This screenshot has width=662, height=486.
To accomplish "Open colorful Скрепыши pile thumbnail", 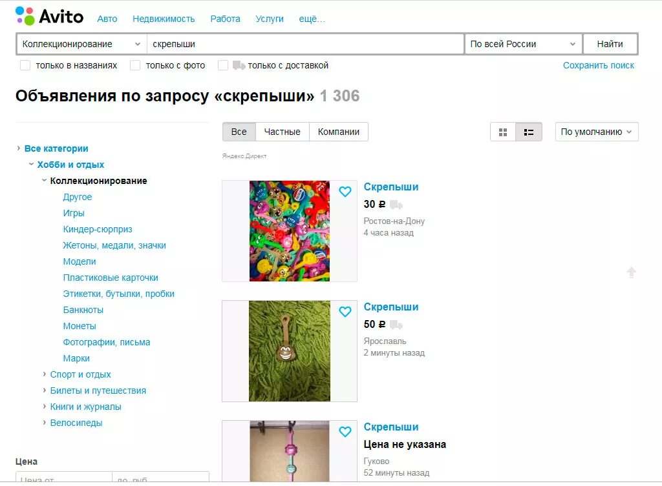I will 290,231.
